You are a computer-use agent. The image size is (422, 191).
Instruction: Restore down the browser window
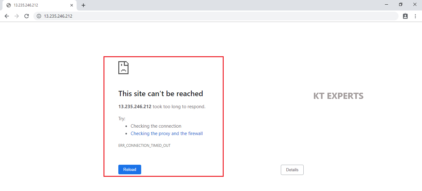point(401,5)
